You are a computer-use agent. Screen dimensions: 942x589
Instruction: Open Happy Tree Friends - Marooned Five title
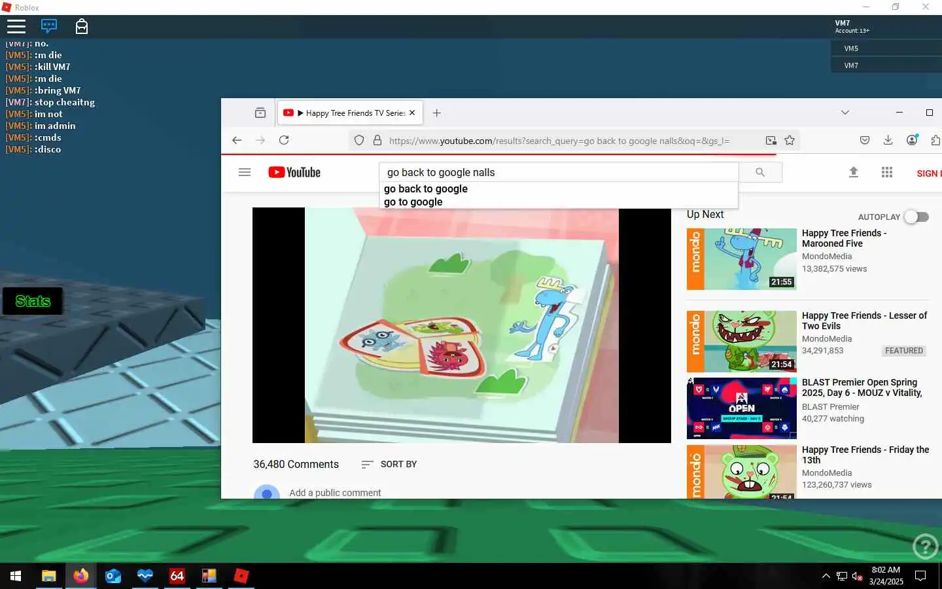pyautogui.click(x=844, y=238)
